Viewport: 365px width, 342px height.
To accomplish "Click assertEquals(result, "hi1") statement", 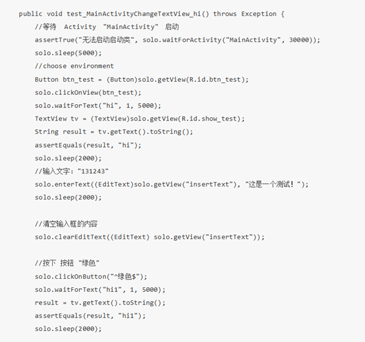I will click(90, 316).
